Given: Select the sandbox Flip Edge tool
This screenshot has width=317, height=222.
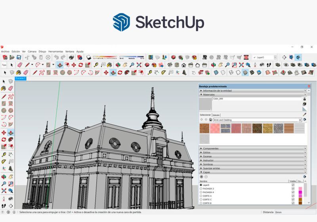Looking at the screenshot, I should pyautogui.click(x=311, y=73).
